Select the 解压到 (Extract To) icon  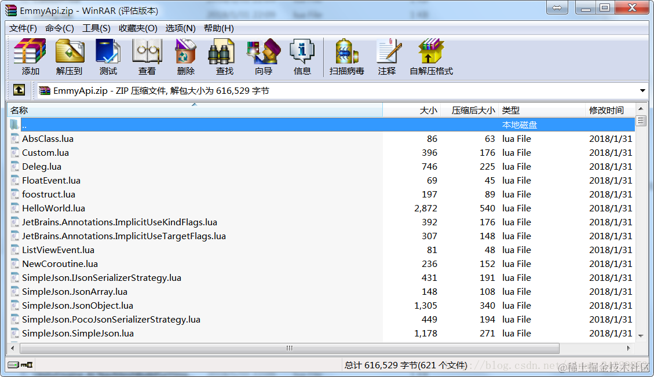(x=69, y=56)
